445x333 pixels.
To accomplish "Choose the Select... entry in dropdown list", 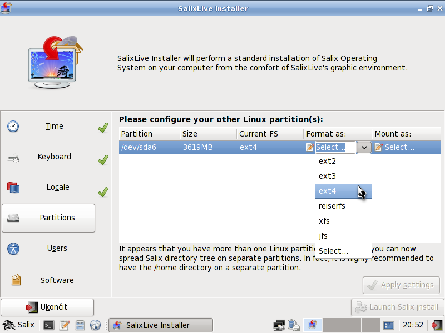I will (x=343, y=251).
